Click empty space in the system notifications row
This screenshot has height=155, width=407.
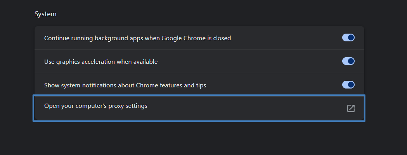[x=272, y=85]
